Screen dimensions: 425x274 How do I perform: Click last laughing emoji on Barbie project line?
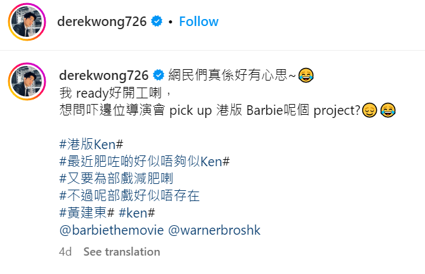[x=388, y=110]
